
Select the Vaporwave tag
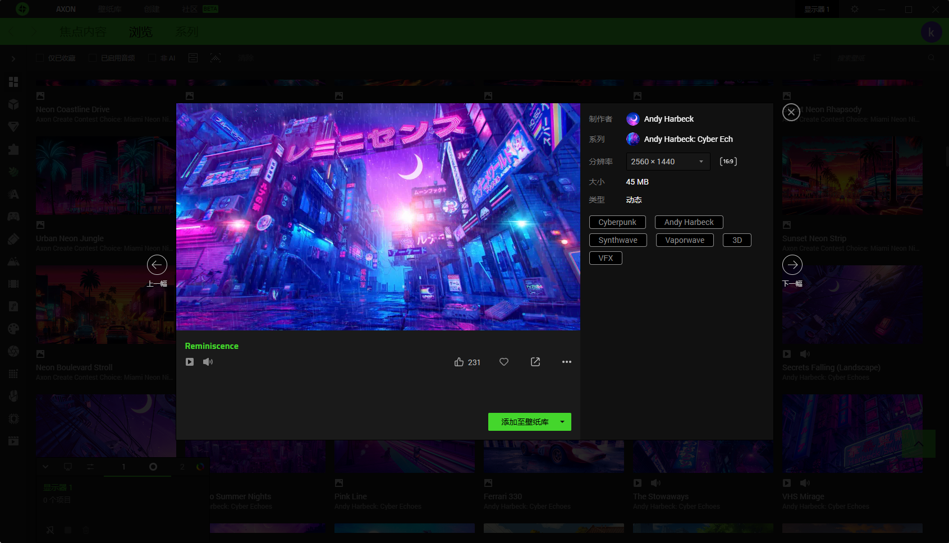(x=685, y=240)
